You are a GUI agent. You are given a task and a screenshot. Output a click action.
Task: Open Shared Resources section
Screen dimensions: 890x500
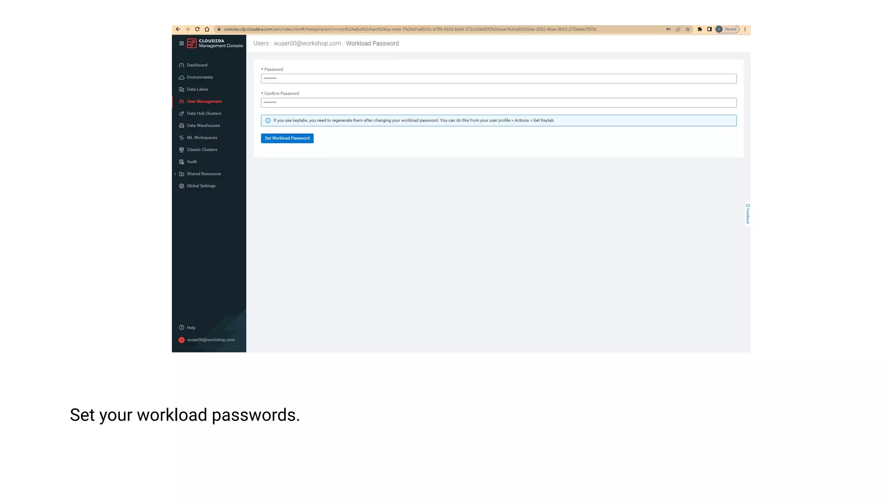point(204,174)
